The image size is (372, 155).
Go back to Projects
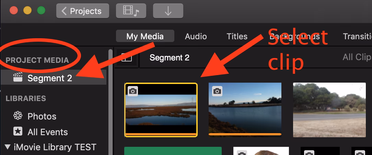click(83, 11)
